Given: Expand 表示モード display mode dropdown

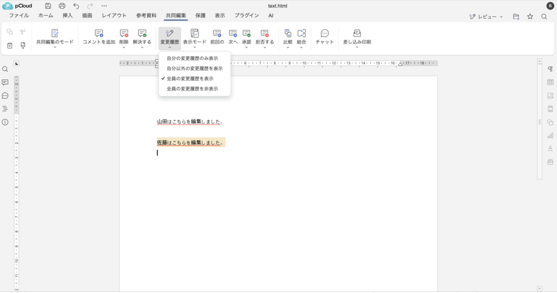Looking at the screenshot, I should tap(195, 47).
